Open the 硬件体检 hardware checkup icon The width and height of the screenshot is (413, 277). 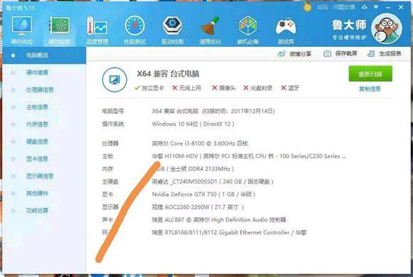tap(21, 31)
